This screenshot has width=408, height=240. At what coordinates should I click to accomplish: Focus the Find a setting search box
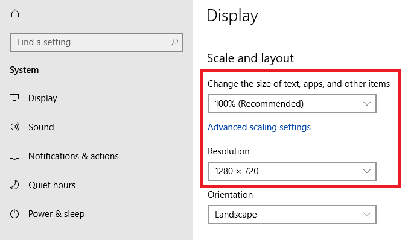tap(97, 42)
